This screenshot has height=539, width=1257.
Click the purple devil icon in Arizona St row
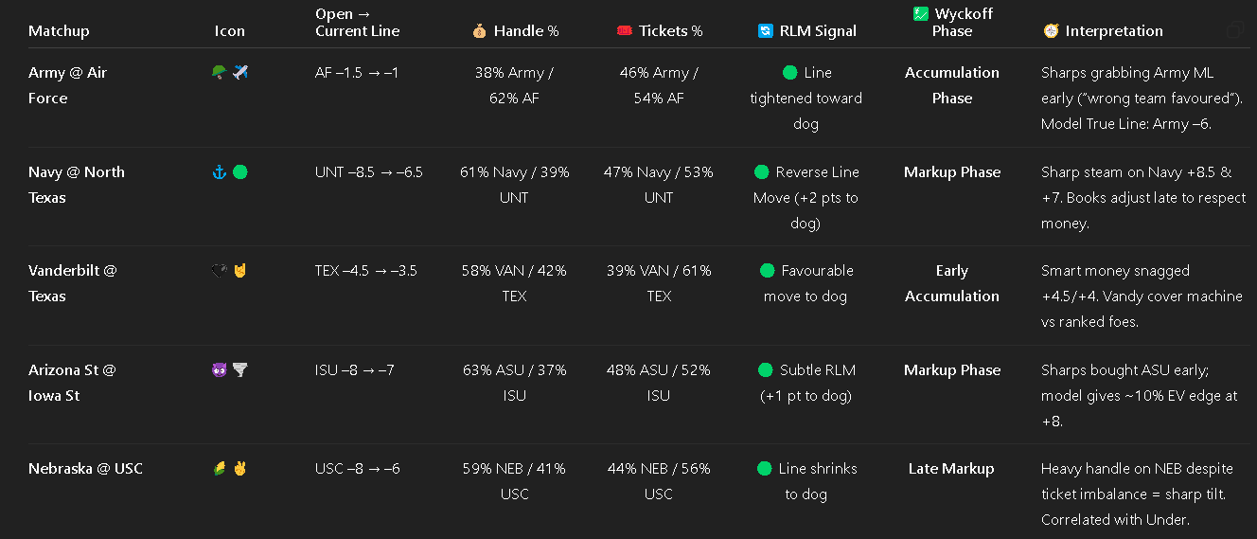click(220, 370)
